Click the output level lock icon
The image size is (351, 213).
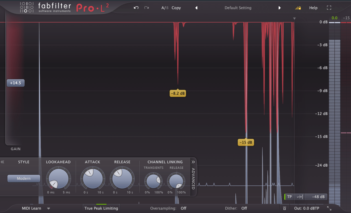pyautogui.click(x=298, y=8)
